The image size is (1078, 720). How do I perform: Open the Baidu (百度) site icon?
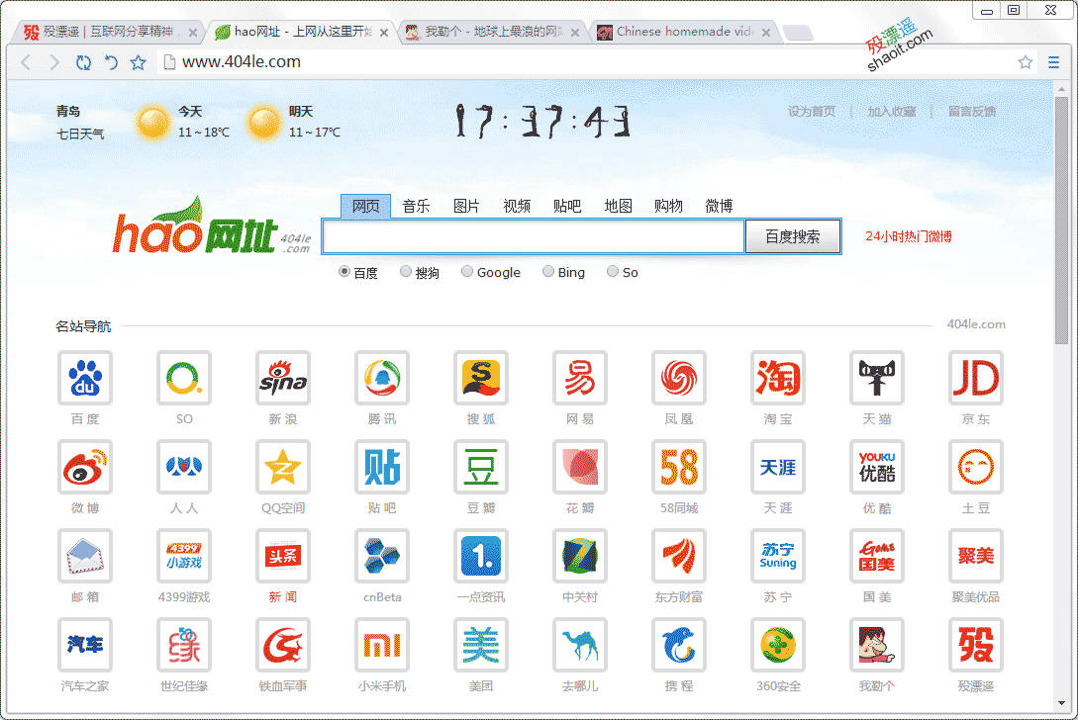[x=84, y=377]
